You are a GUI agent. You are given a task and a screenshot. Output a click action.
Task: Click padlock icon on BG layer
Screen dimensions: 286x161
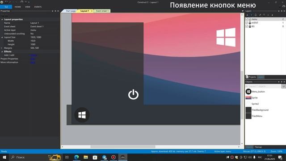250,26
